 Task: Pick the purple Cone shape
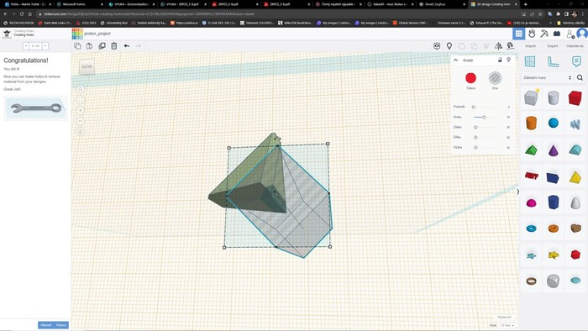(x=553, y=150)
